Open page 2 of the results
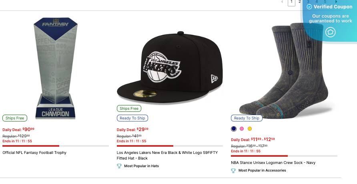This screenshot has width=357, height=184. click(300, 2)
